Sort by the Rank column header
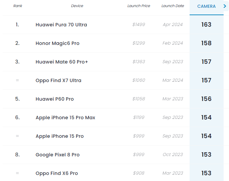The height and width of the screenshot is (181, 229). pyautogui.click(x=18, y=6)
